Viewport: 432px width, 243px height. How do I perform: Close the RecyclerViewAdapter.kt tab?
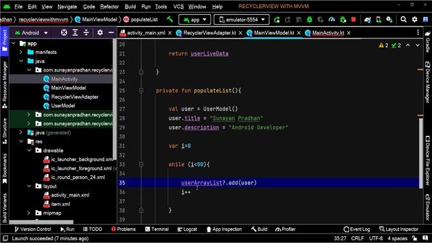click(x=240, y=33)
